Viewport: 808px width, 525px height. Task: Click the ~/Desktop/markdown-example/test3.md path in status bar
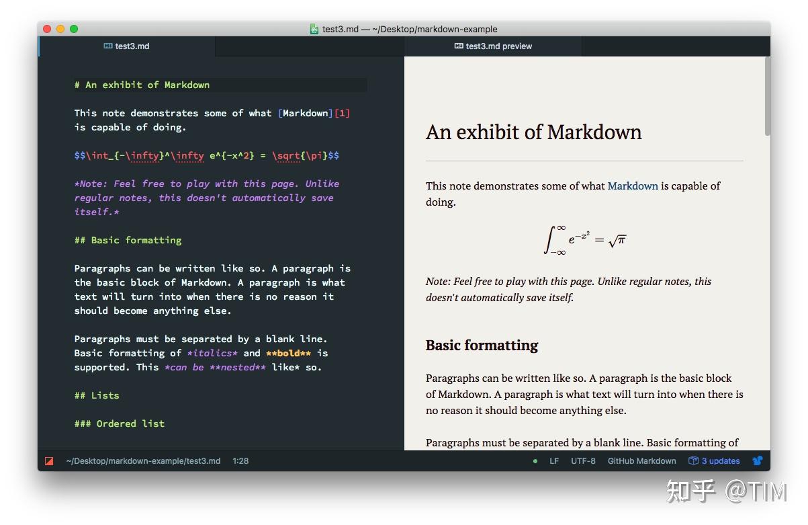pyautogui.click(x=143, y=461)
